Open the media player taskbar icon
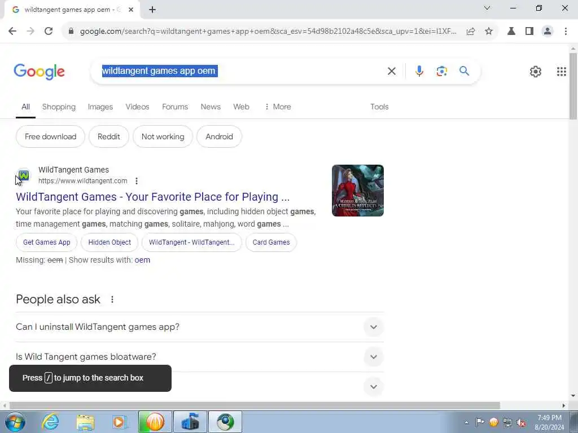 click(x=119, y=422)
